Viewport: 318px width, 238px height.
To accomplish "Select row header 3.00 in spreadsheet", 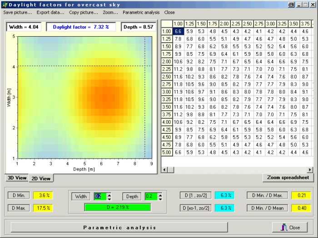I will [167, 92].
